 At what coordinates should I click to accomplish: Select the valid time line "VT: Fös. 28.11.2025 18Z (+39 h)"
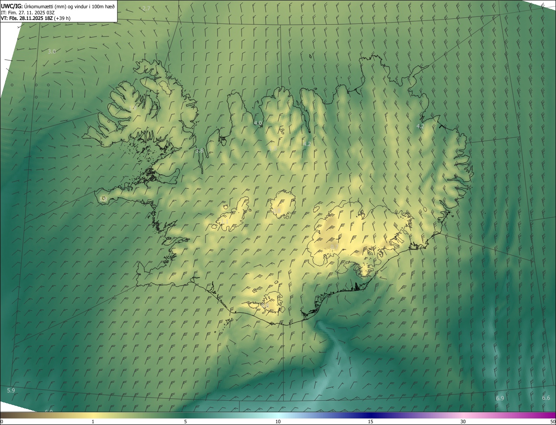[x=36, y=18]
